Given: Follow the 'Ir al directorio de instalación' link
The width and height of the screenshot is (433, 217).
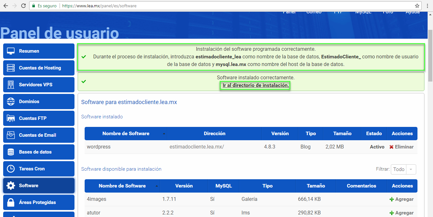Looking at the screenshot, I should (x=255, y=85).
